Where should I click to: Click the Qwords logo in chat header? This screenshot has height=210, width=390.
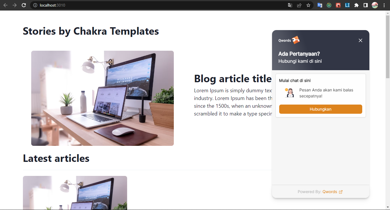click(x=289, y=40)
